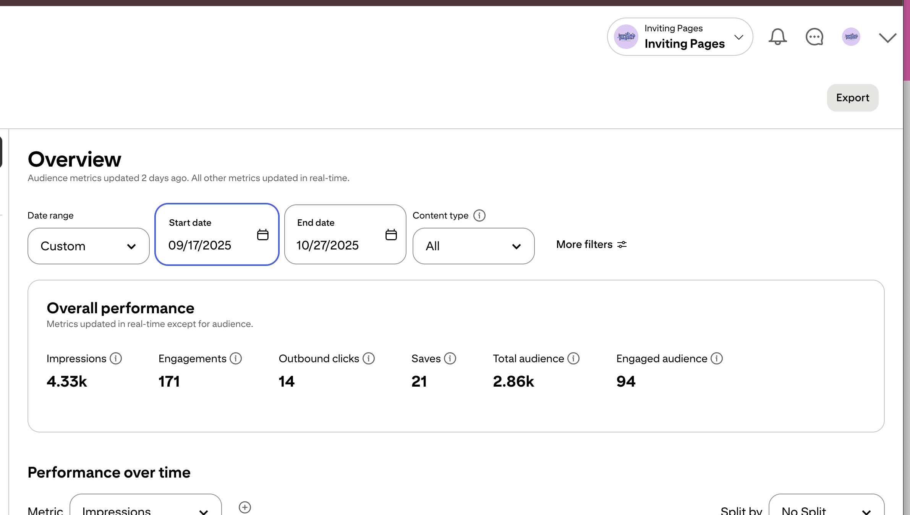
Task: Click the Export button
Action: click(x=852, y=98)
